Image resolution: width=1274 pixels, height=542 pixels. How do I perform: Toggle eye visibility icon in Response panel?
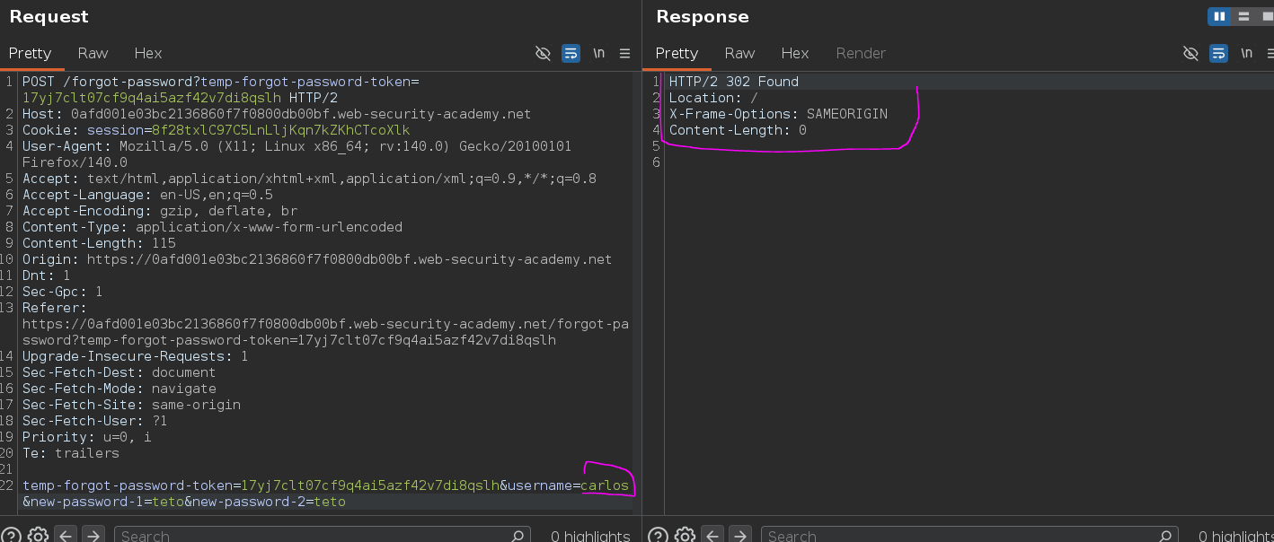point(1190,53)
